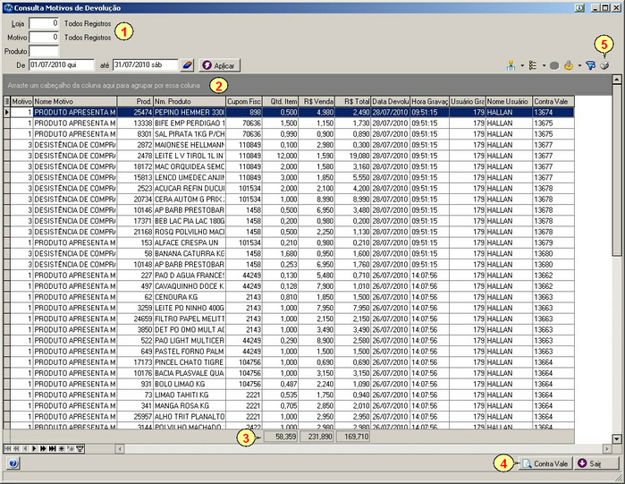Image resolution: width=625 pixels, height=484 pixels.
Task: Click the navigator funnel filter icon
Action: pos(80,449)
